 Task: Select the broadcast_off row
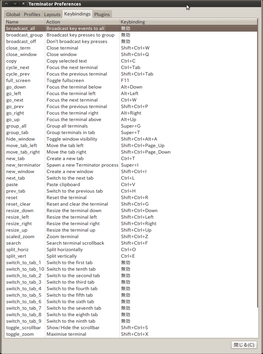131,42
